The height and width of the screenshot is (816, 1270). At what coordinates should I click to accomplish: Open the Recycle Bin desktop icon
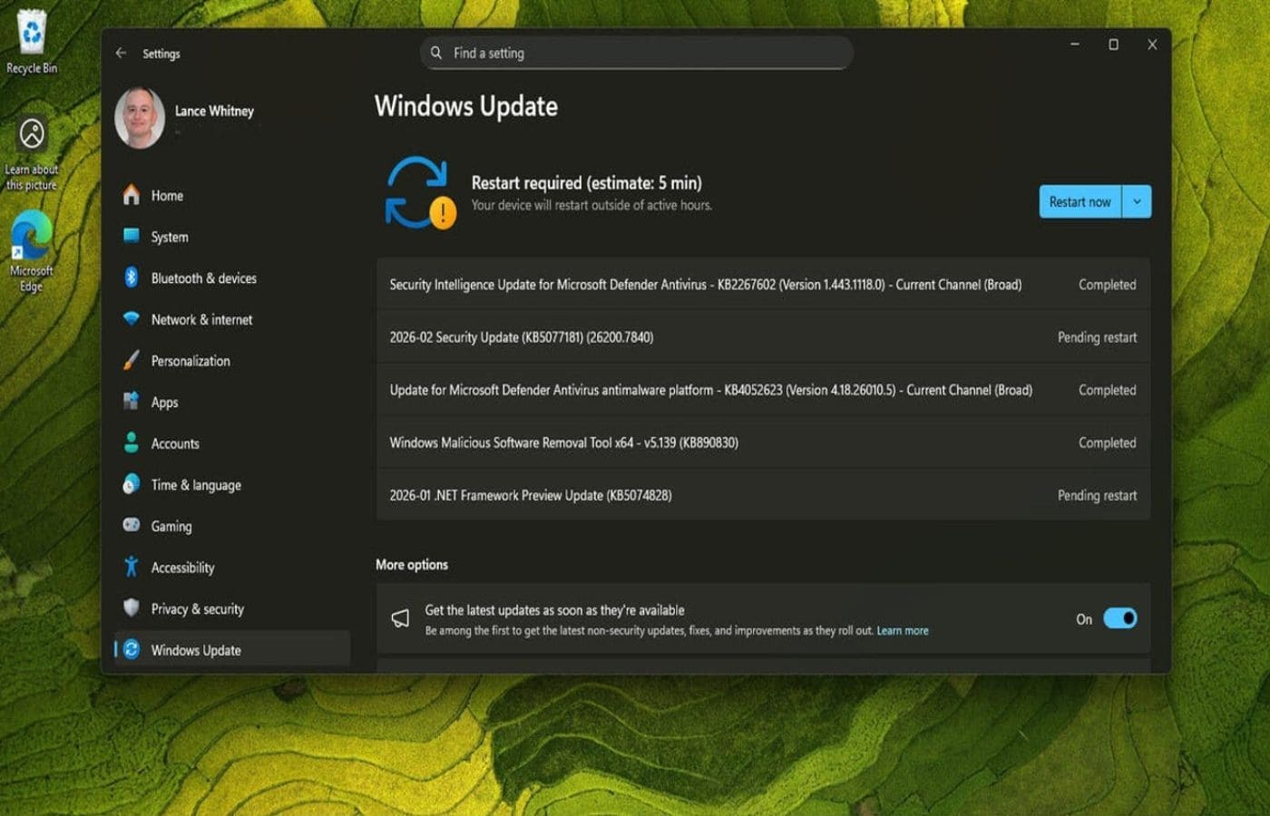pos(32,41)
